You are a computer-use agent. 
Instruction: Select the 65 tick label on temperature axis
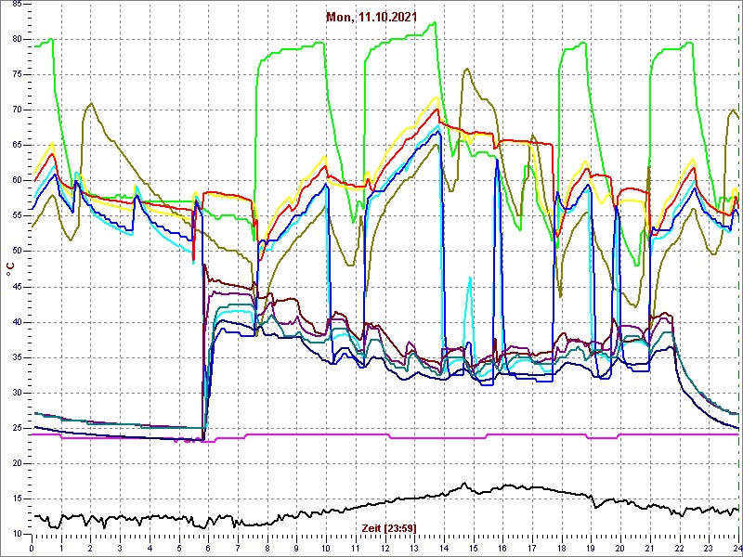tap(16, 146)
